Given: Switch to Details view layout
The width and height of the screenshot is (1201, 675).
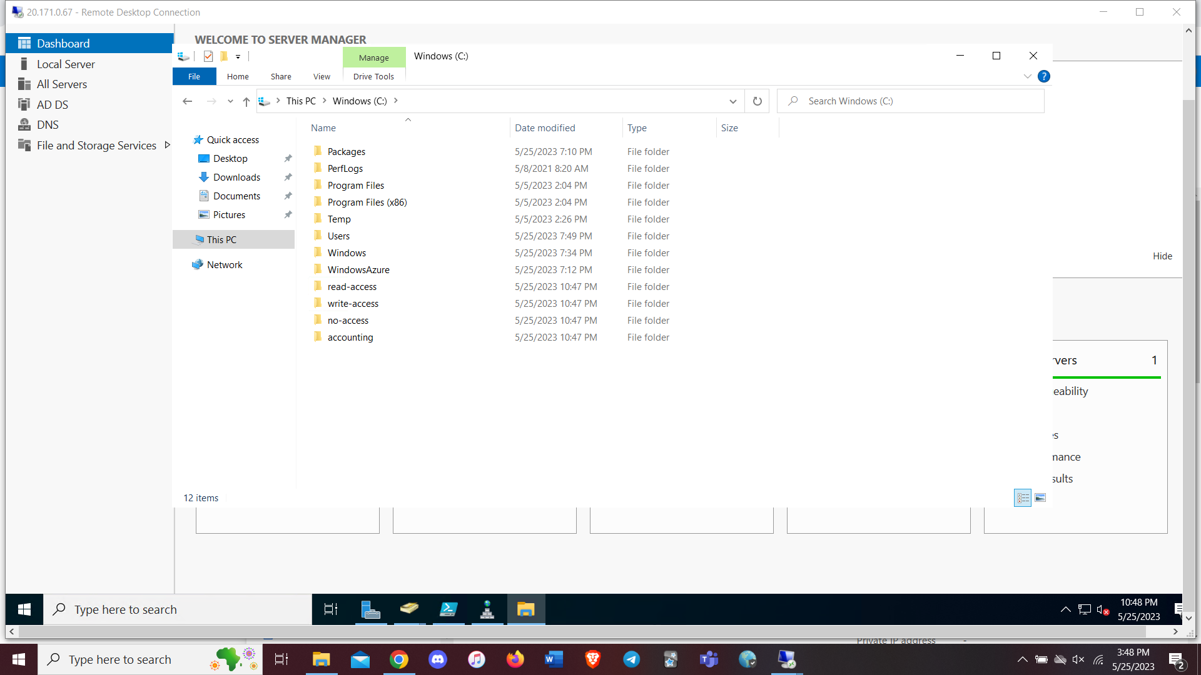Looking at the screenshot, I should click(1023, 498).
